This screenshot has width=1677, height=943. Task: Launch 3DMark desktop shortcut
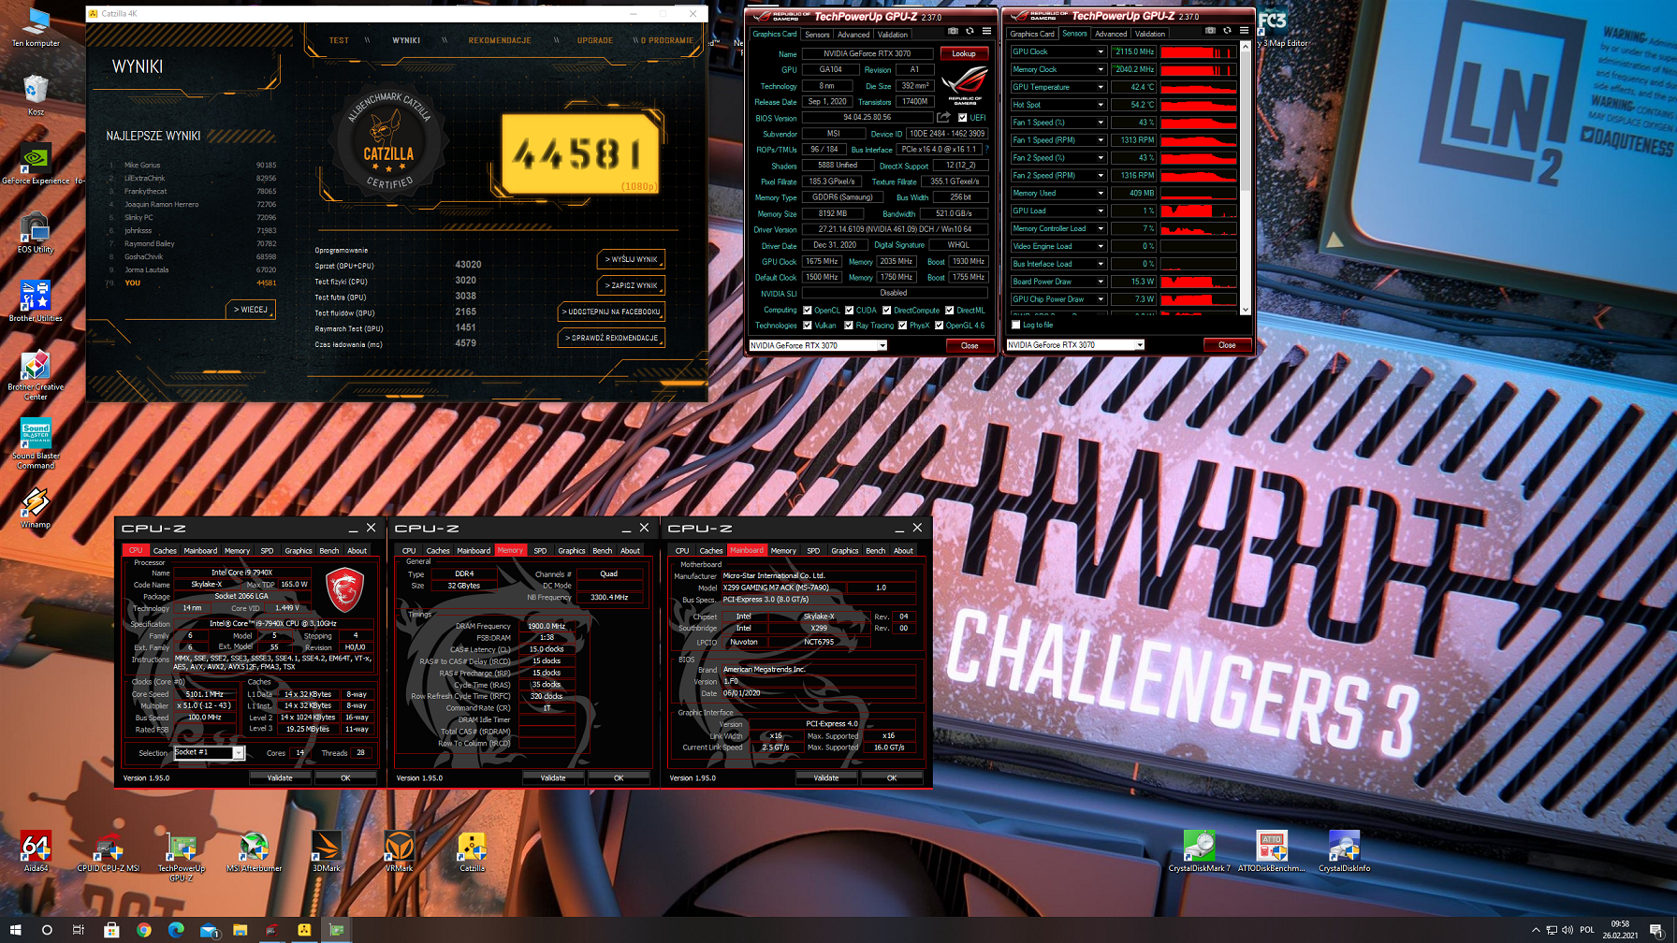[x=327, y=851]
